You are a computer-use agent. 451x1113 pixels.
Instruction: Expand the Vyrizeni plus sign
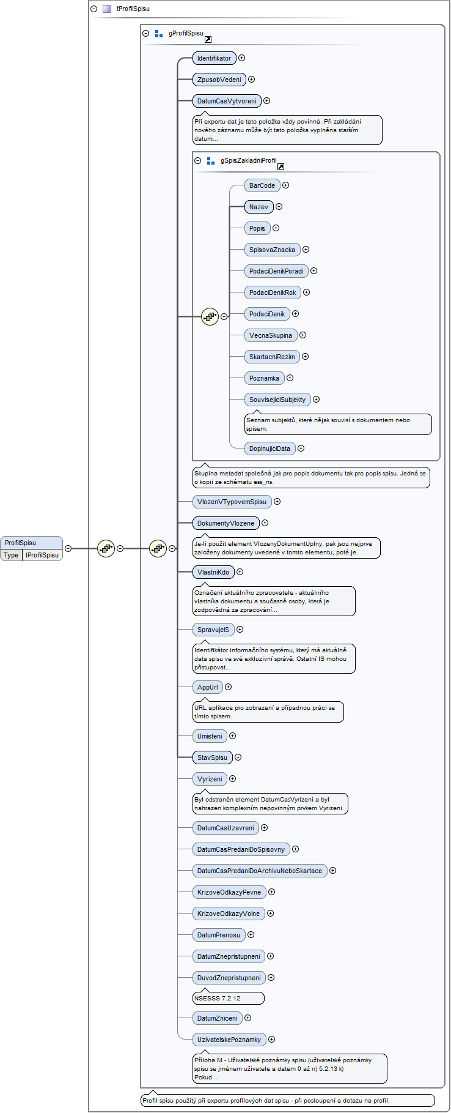pyautogui.click(x=233, y=779)
